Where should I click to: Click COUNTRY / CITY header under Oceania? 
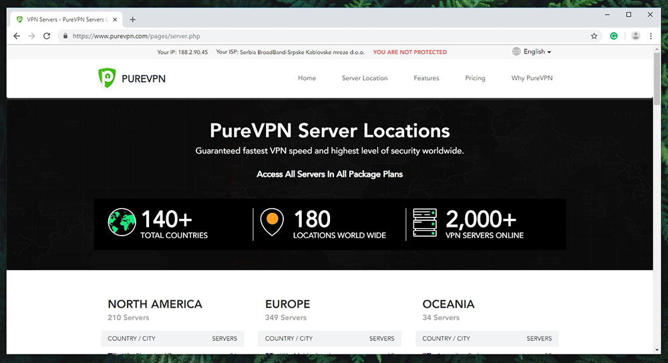[446, 339]
